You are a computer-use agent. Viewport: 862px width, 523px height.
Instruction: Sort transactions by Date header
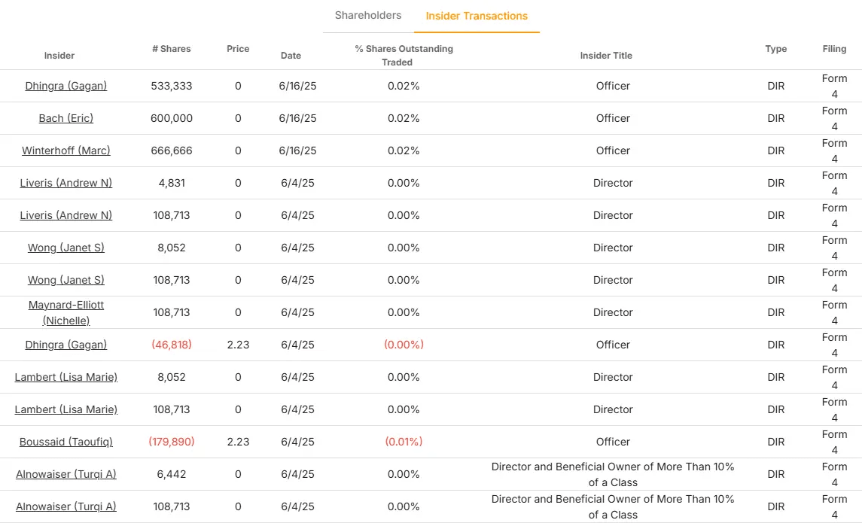(x=291, y=56)
